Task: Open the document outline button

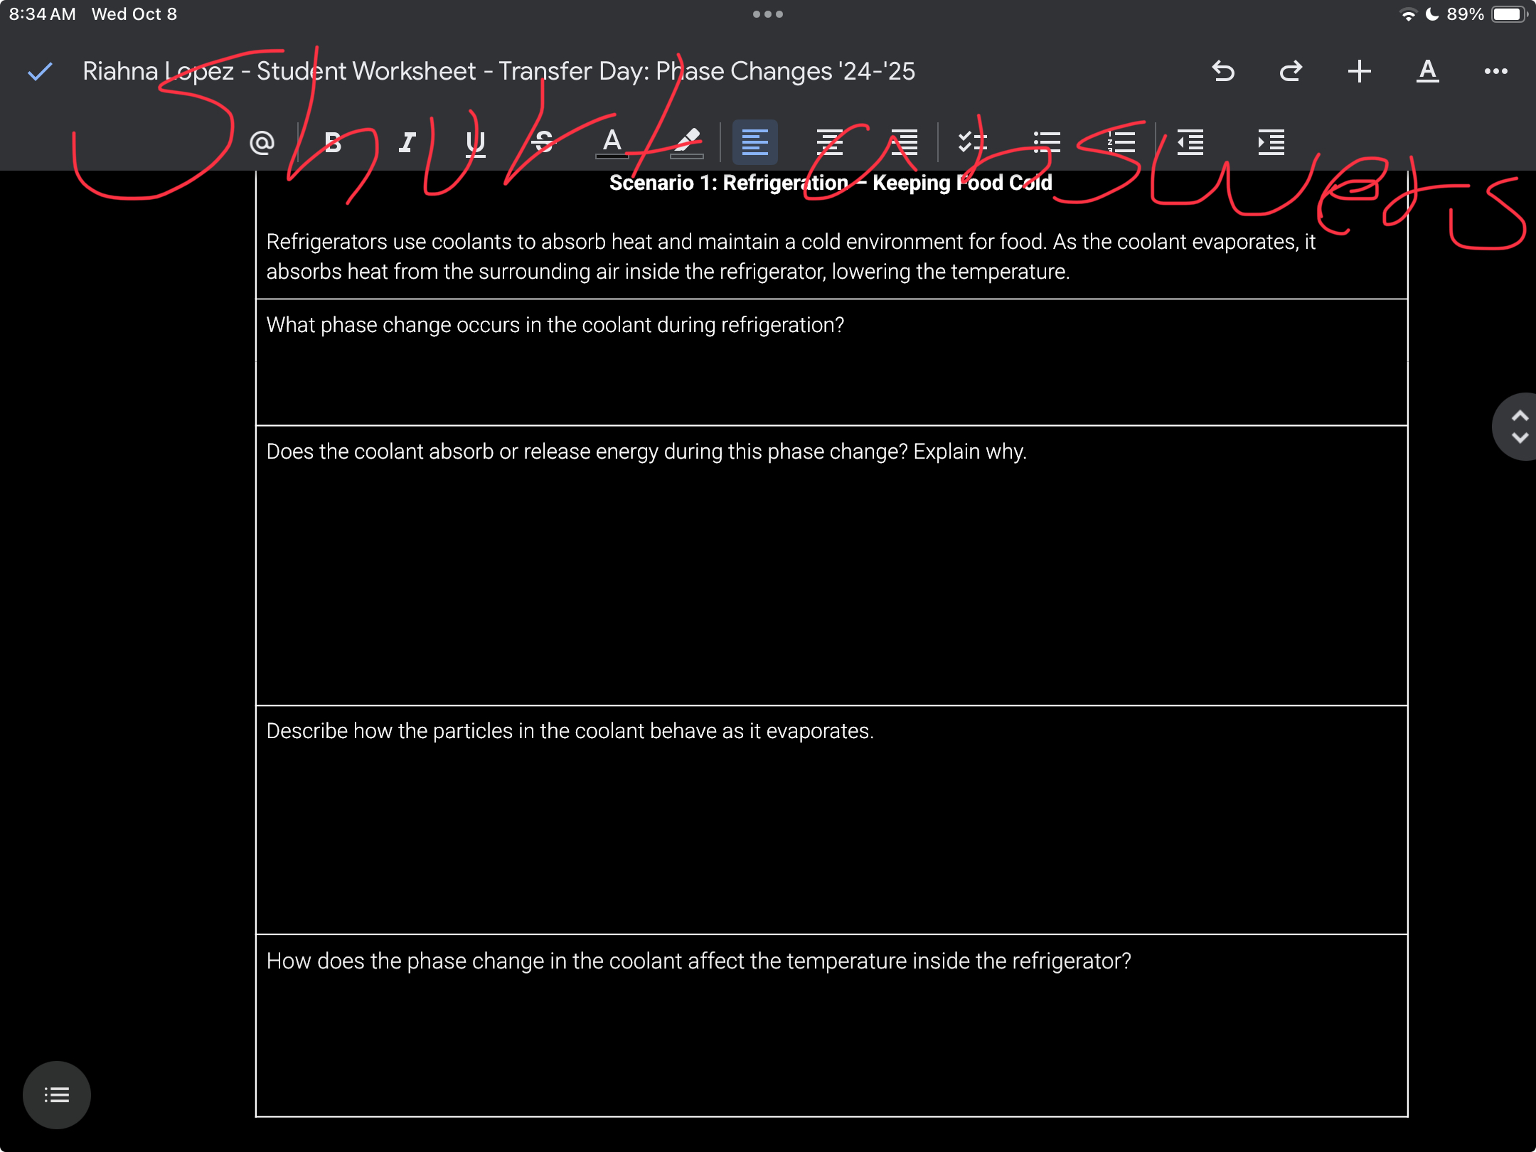Action: [x=57, y=1094]
